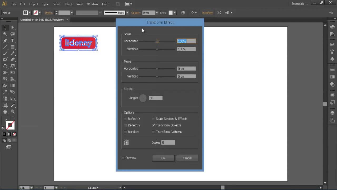
Task: Enable the Preview checkbox
Action: [x=123, y=158]
